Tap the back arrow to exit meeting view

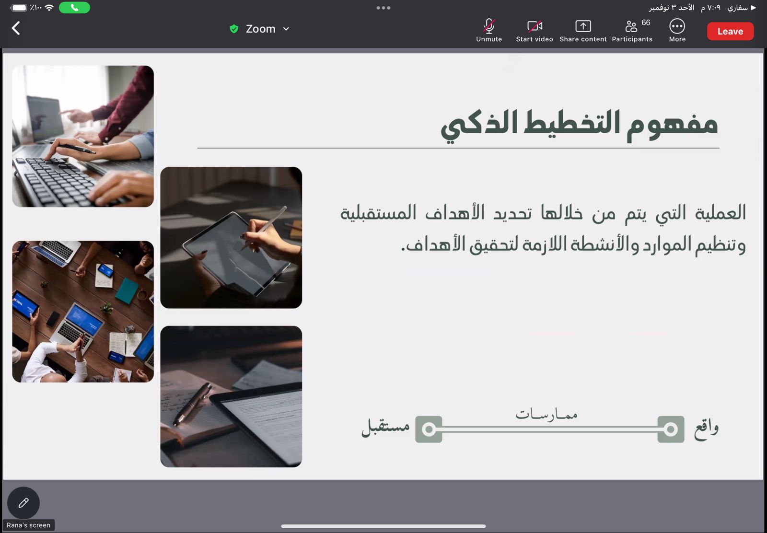tap(16, 28)
